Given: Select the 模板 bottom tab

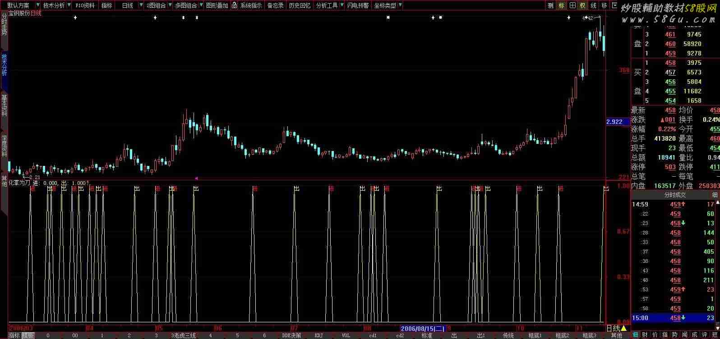Looking at the screenshot, I should [28, 335].
